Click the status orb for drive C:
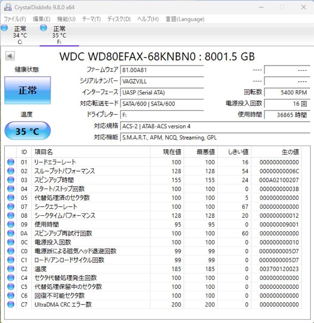 point(4,28)
